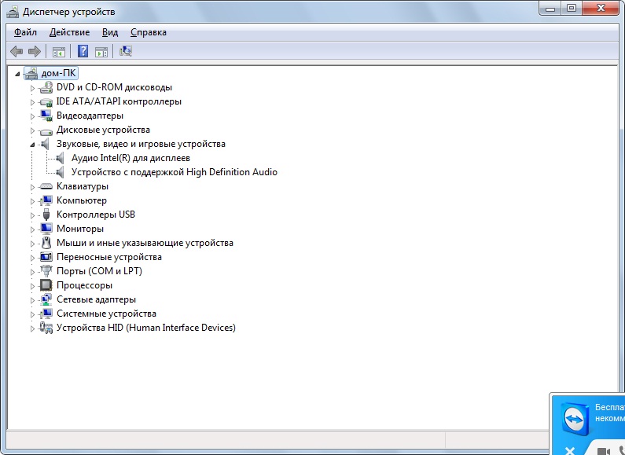625x455 pixels.
Task: Expand the Дисковые устройства category
Action: tap(32, 130)
